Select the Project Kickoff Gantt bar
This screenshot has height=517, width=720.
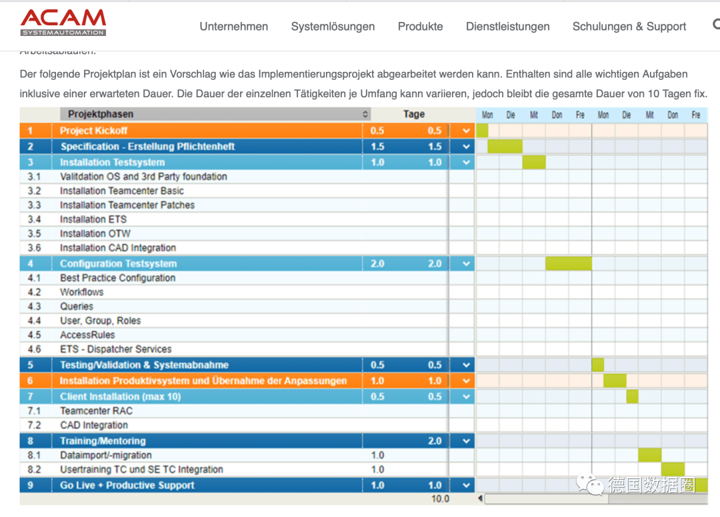[482, 131]
